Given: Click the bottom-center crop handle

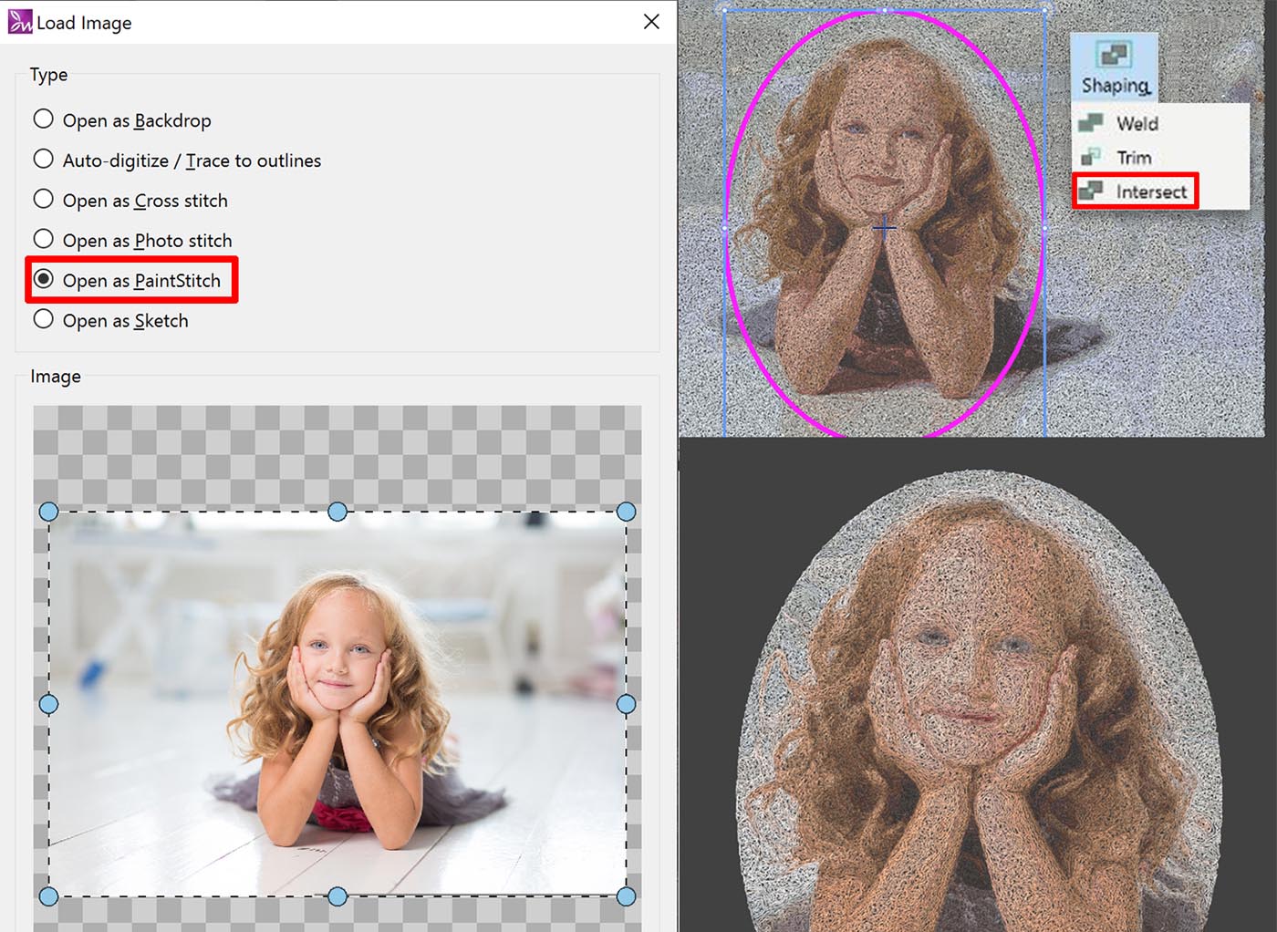Looking at the screenshot, I should pos(337,896).
